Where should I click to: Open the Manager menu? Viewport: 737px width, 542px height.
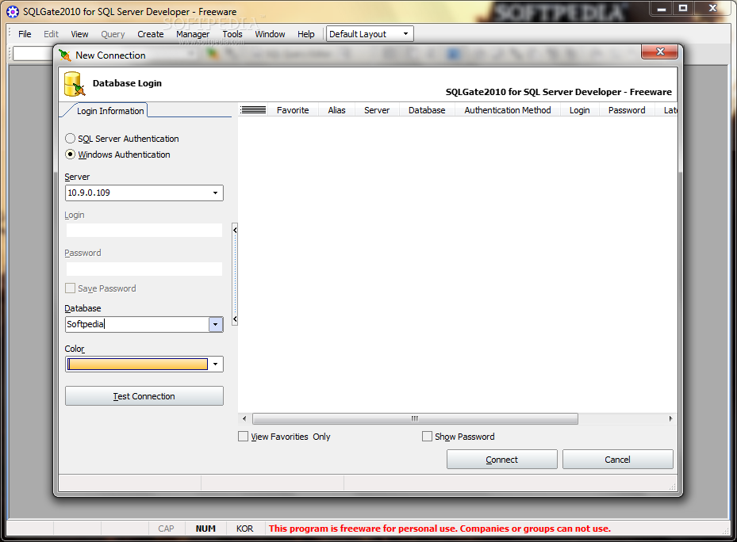coord(193,34)
